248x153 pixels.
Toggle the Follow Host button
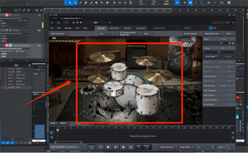point(92,147)
